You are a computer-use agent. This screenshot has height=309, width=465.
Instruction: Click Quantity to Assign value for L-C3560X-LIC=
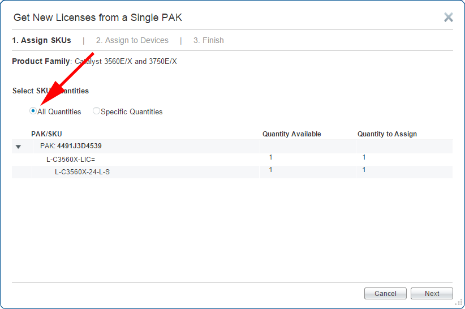(x=364, y=157)
